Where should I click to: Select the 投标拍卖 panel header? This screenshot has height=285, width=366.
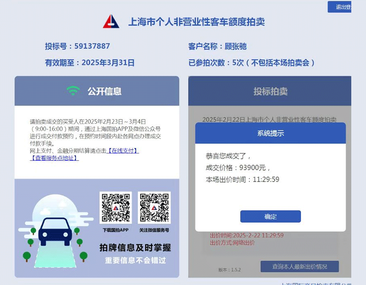(270, 91)
